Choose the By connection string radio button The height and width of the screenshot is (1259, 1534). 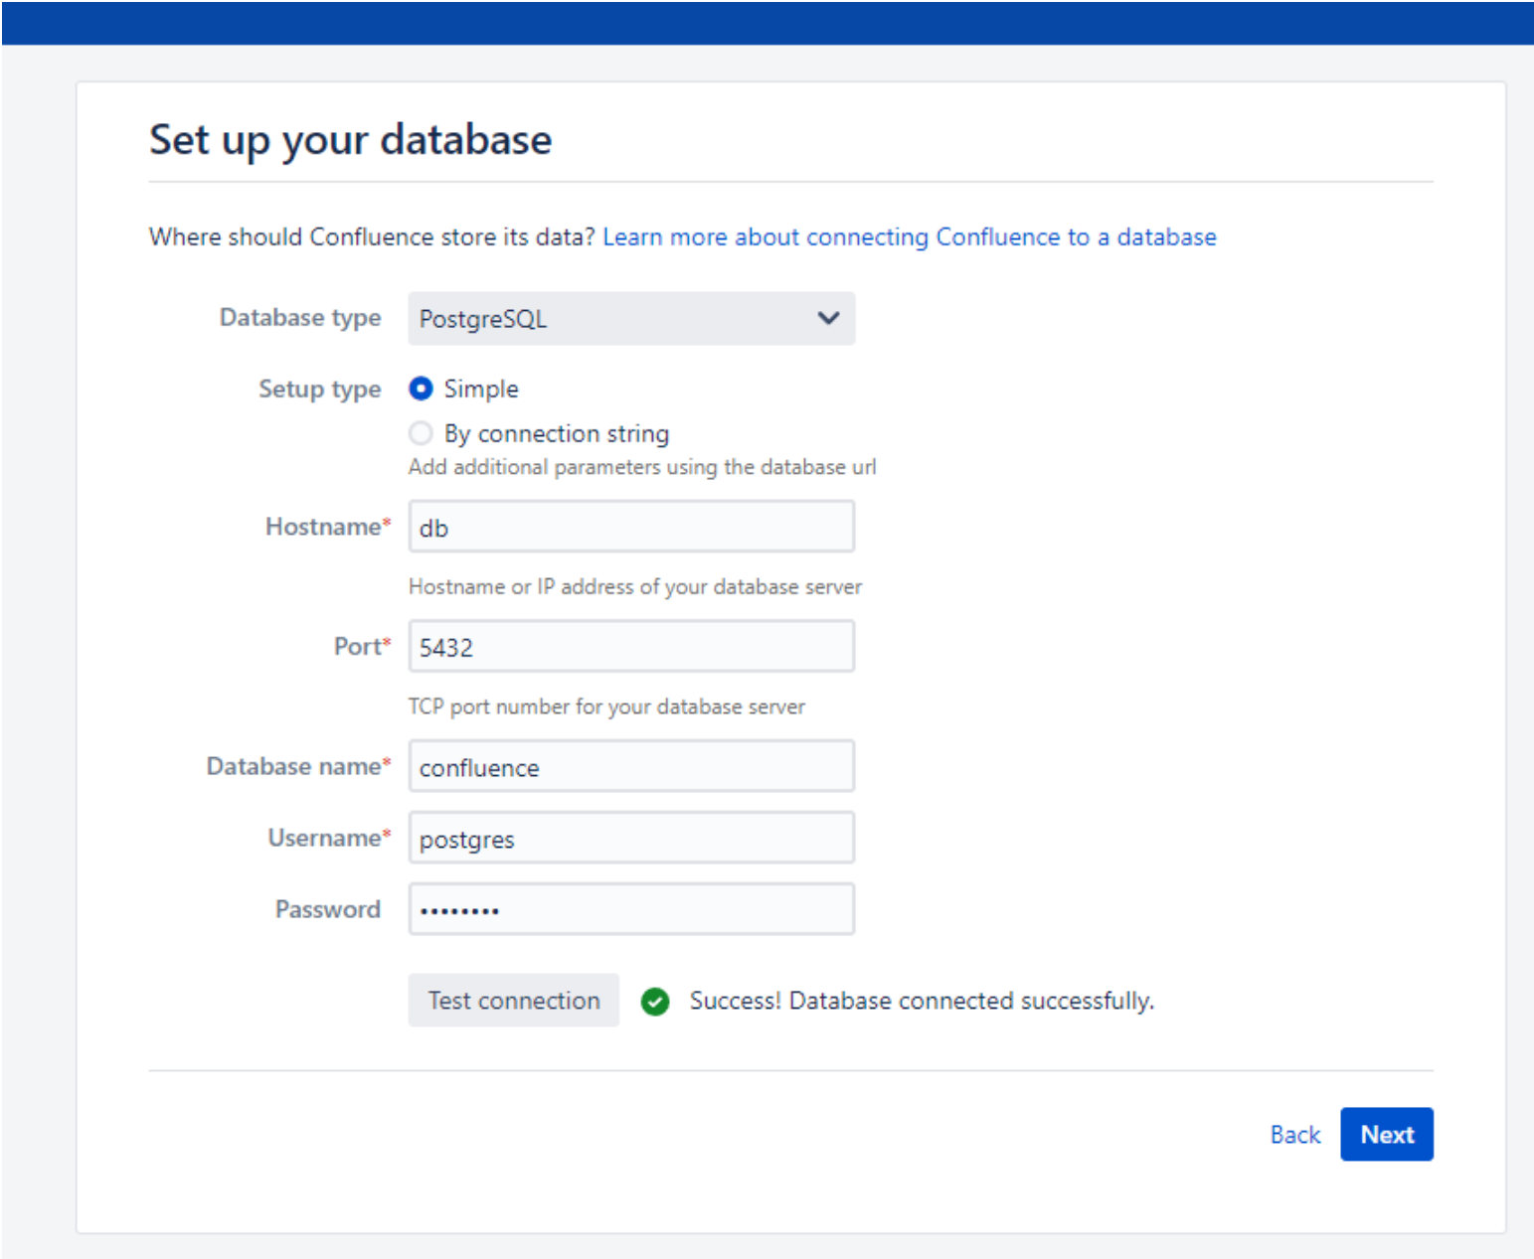click(421, 433)
